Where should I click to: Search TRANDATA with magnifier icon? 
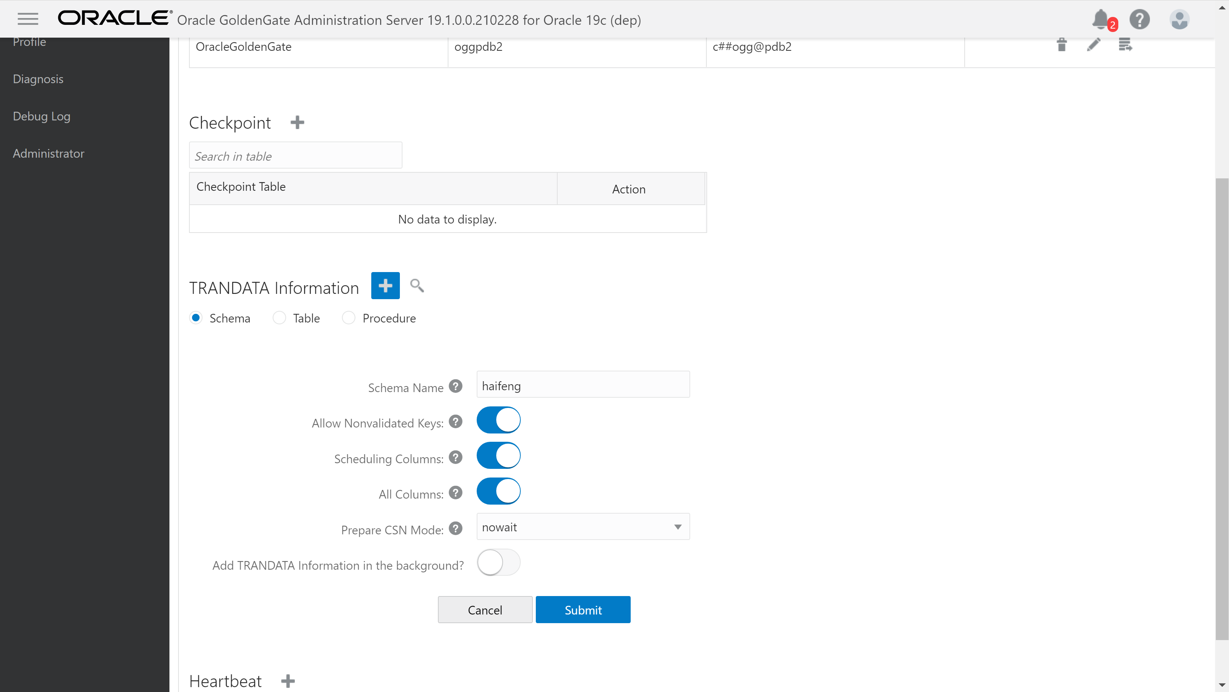[x=417, y=286]
